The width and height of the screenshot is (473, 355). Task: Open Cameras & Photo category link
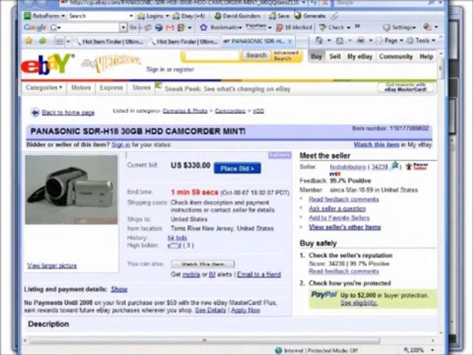185,111
